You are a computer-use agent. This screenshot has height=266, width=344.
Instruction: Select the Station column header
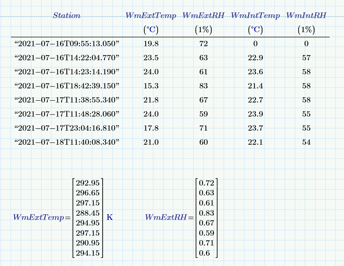tap(67, 15)
